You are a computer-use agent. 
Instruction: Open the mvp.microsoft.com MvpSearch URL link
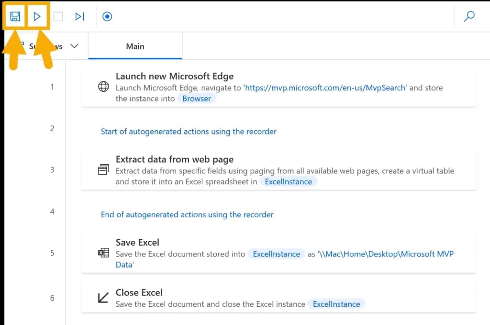click(x=325, y=88)
